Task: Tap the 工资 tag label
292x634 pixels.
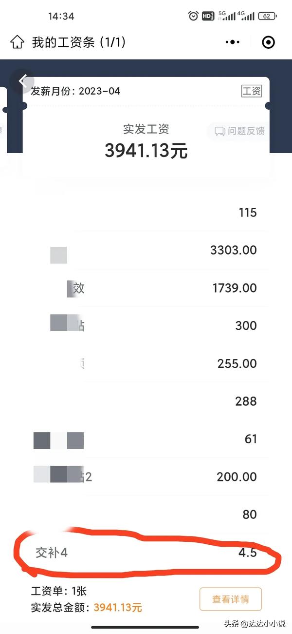Action: (x=252, y=91)
